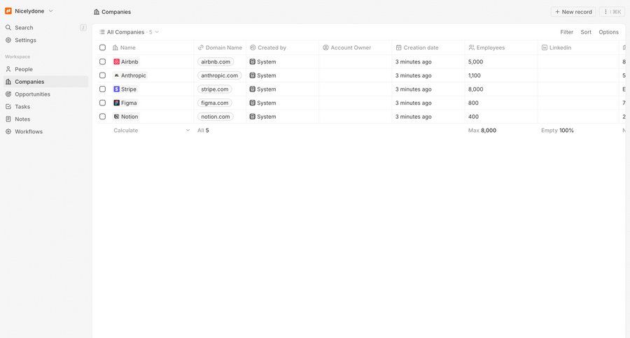Click the figma.com domain chip
The image size is (630, 338).
[215, 103]
